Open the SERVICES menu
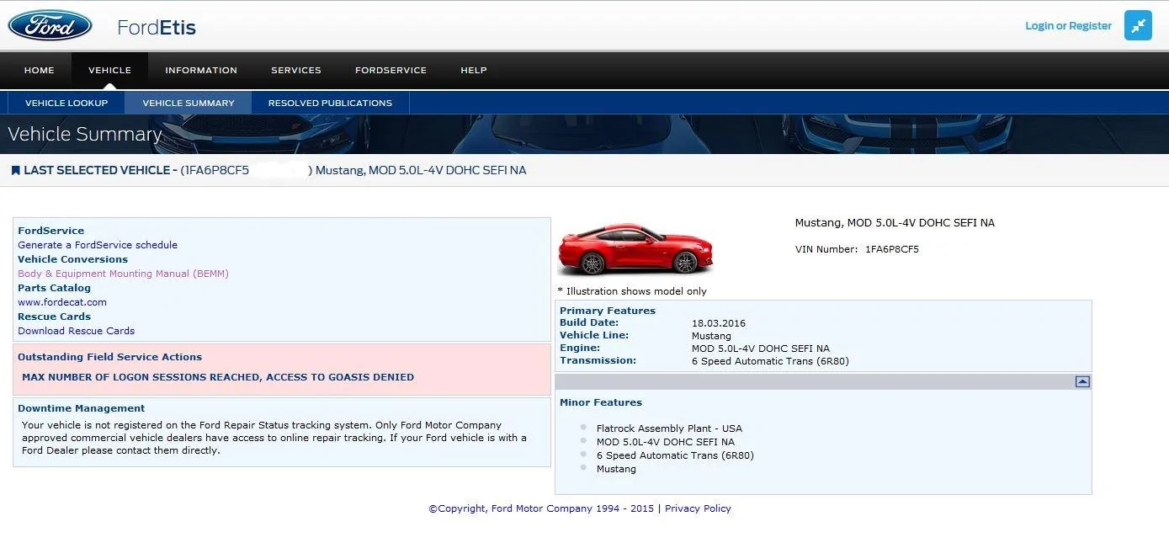1169x548 pixels. click(296, 70)
